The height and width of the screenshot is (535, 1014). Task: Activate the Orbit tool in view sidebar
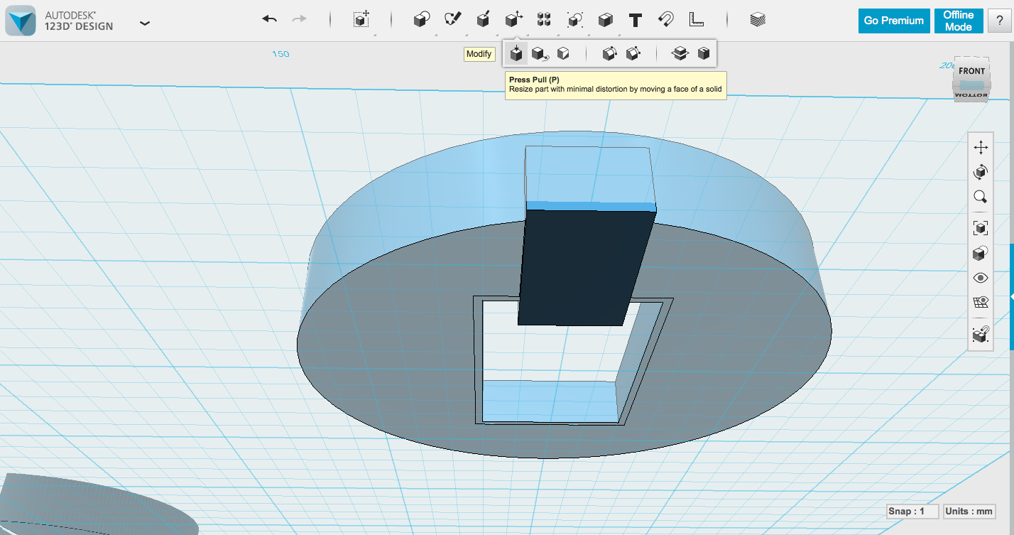pos(981,171)
